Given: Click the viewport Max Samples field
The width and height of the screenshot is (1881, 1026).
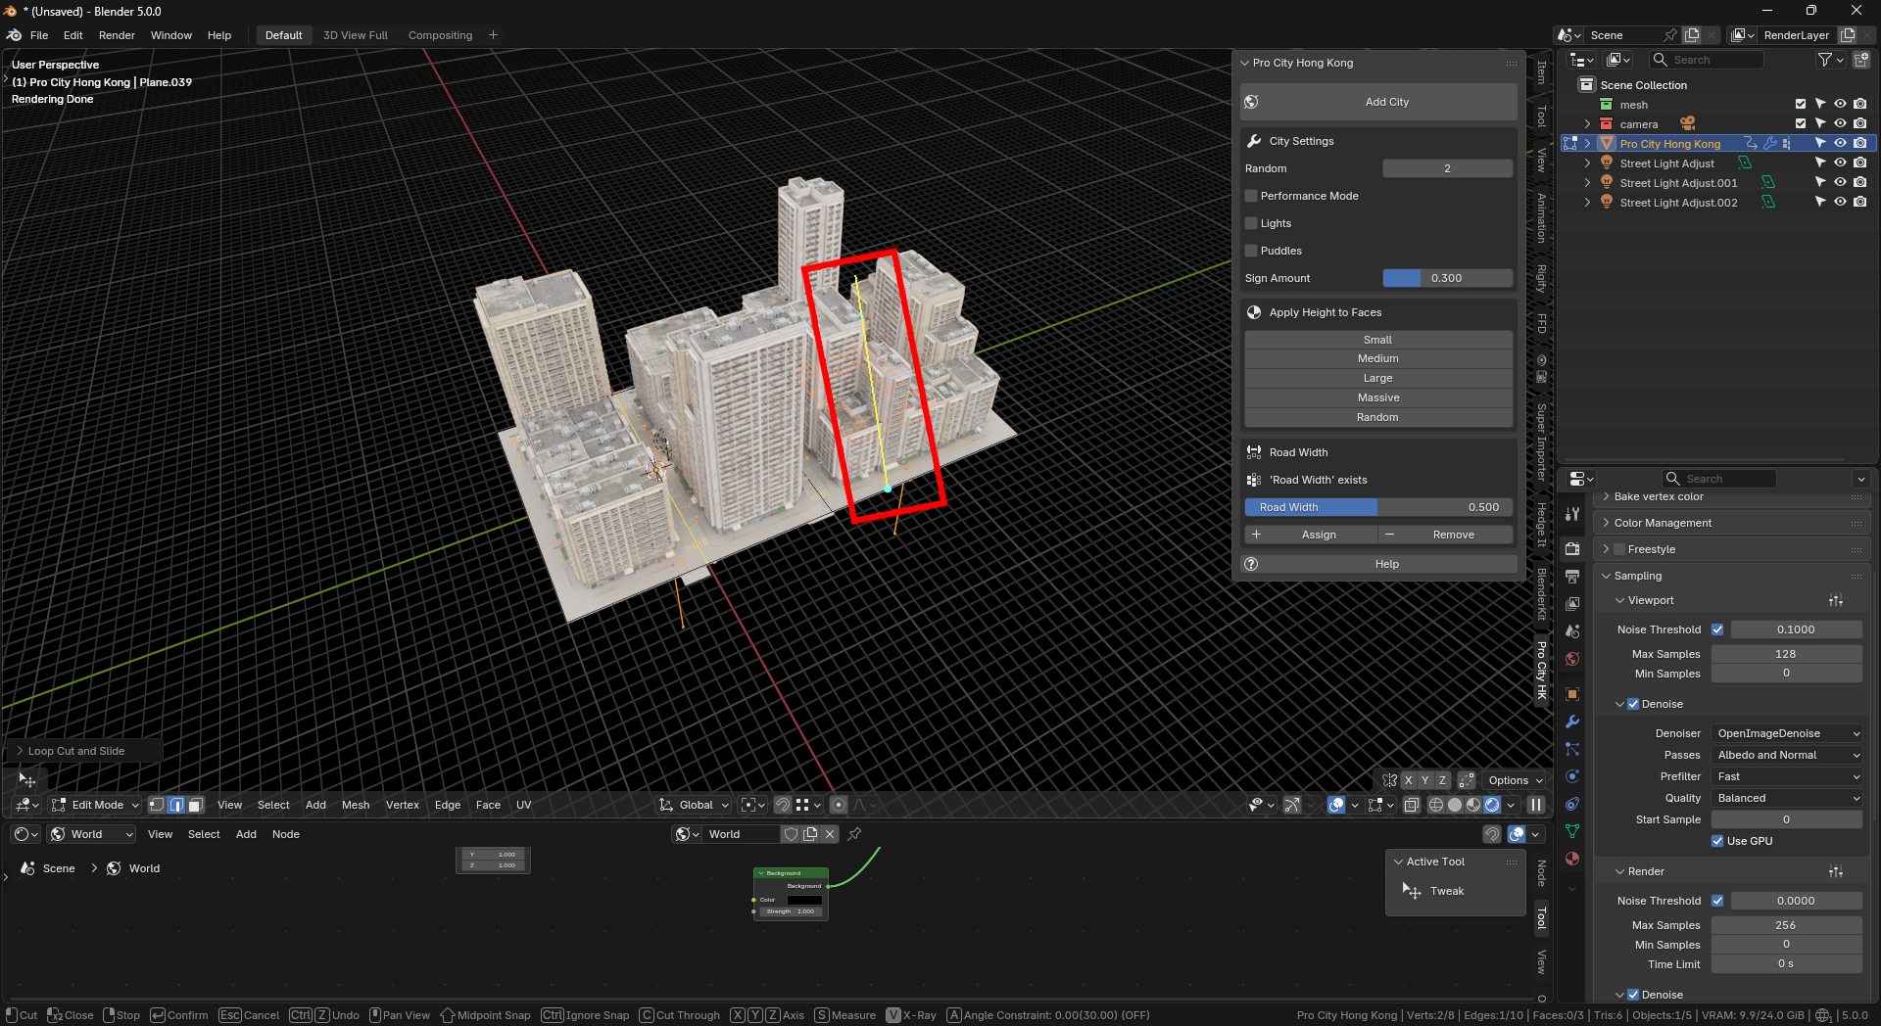Looking at the screenshot, I should (1786, 654).
